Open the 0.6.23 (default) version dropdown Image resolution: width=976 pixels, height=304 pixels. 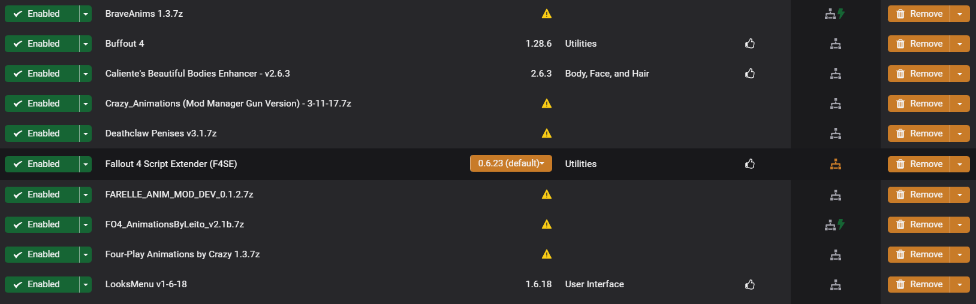pyautogui.click(x=511, y=163)
